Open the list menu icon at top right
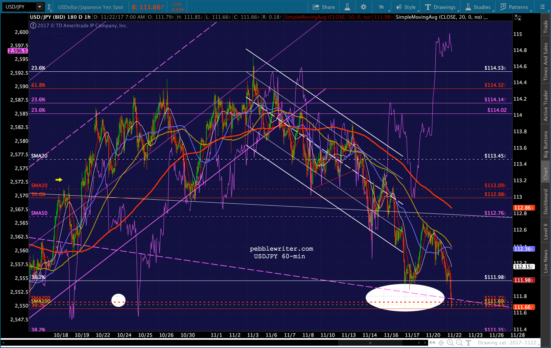The image size is (551, 348). coord(542,7)
